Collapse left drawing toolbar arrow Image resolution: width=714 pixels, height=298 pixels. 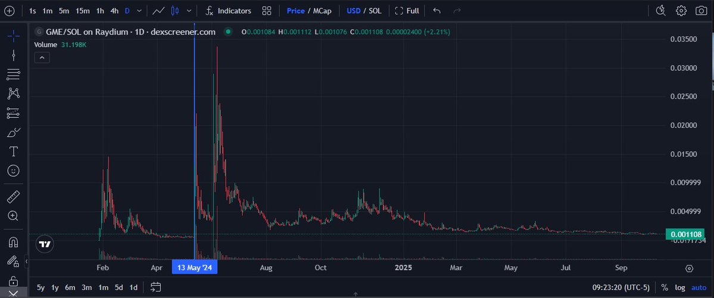26,261
